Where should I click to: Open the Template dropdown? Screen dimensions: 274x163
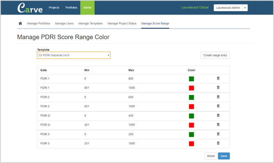pyautogui.click(x=74, y=55)
